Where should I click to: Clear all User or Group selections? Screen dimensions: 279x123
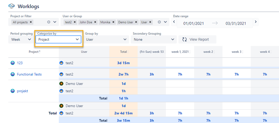pyautogui.click(x=159, y=22)
